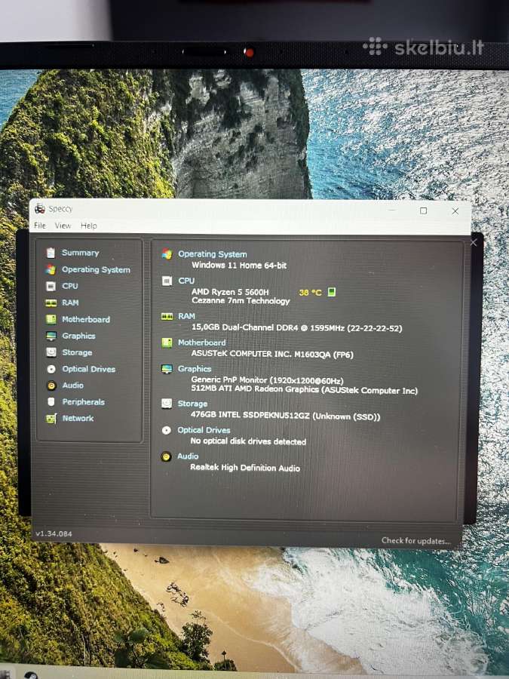
Task: Click the Network card icon in sidebar
Action: pyautogui.click(x=51, y=418)
